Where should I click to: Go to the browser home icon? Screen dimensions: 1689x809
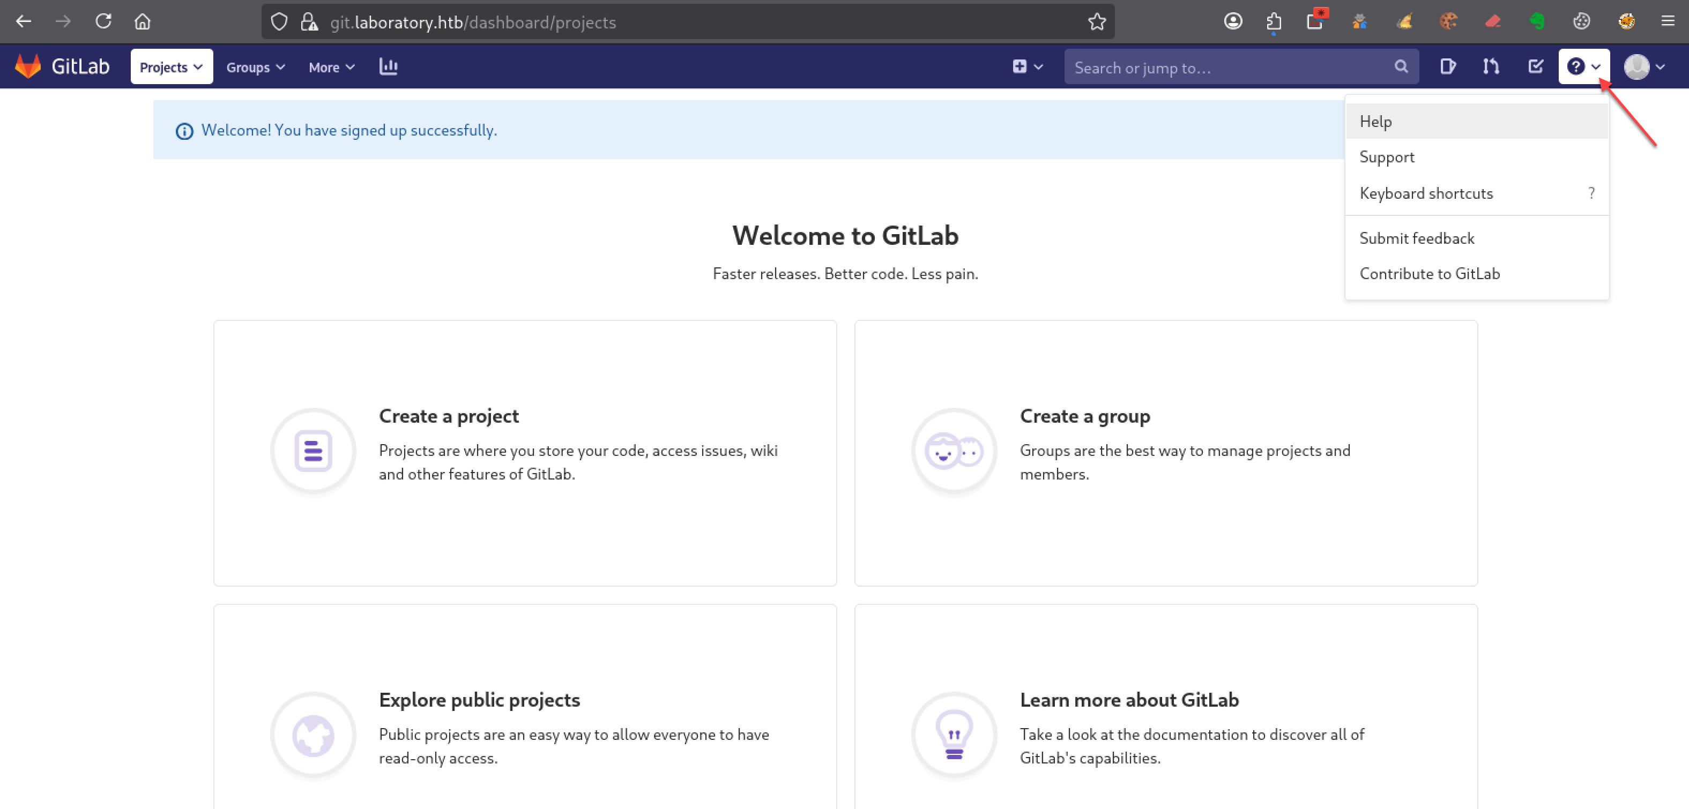point(142,21)
